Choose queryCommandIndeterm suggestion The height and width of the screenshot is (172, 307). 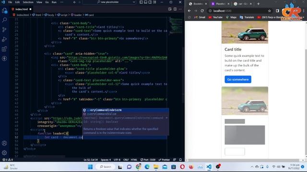click(125, 110)
